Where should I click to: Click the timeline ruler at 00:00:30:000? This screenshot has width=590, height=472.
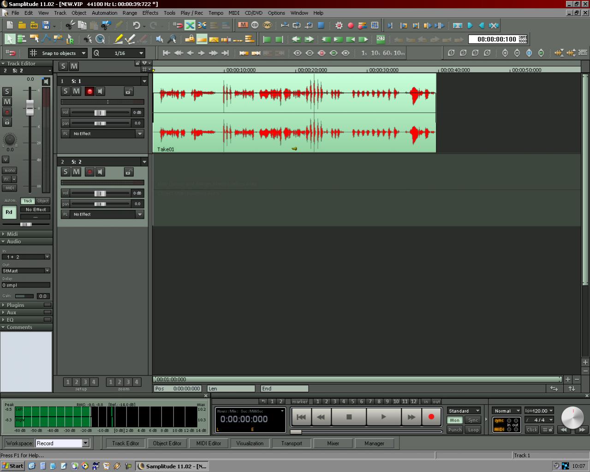384,70
